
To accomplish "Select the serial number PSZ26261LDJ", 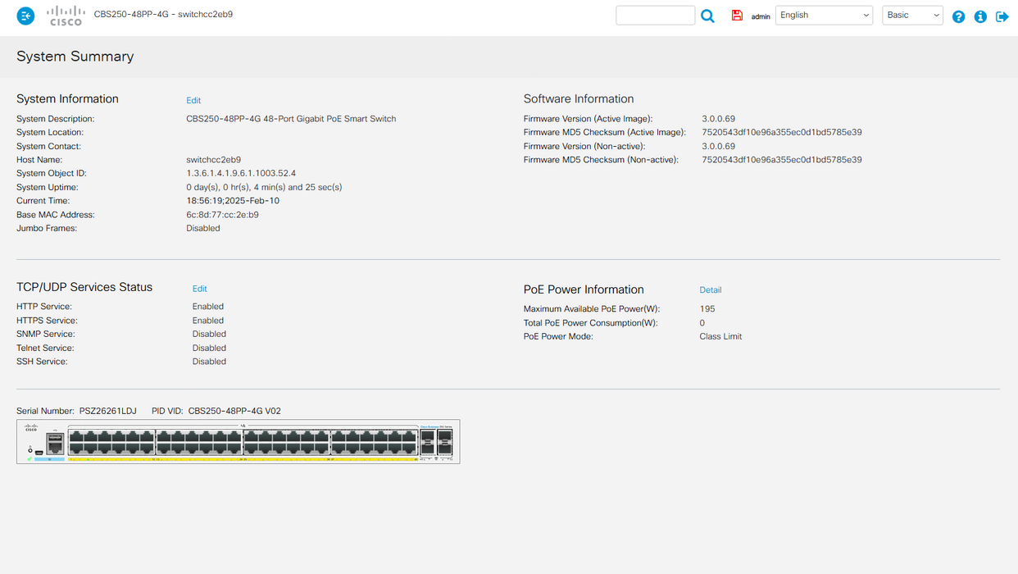I will [x=108, y=411].
